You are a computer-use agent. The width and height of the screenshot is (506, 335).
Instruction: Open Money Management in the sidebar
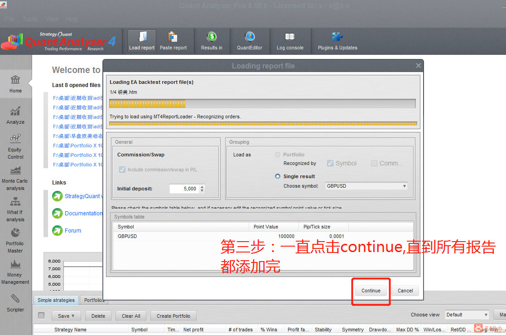click(x=15, y=272)
